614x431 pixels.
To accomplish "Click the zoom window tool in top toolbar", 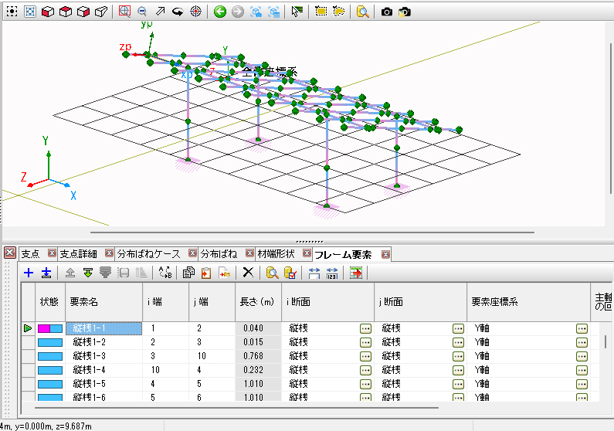I will click(x=125, y=12).
